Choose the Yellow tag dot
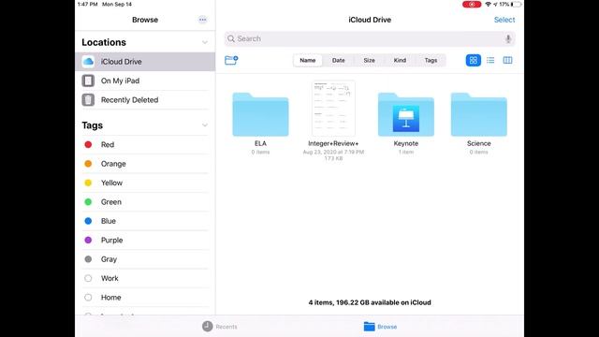Screen dimensions: 599x337 [88, 183]
